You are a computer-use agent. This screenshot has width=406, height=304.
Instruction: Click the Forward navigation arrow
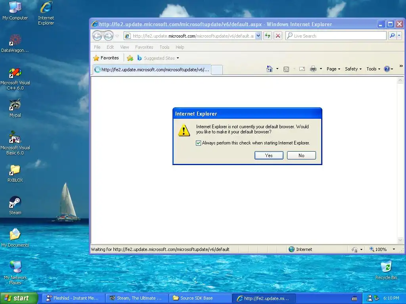(x=108, y=36)
